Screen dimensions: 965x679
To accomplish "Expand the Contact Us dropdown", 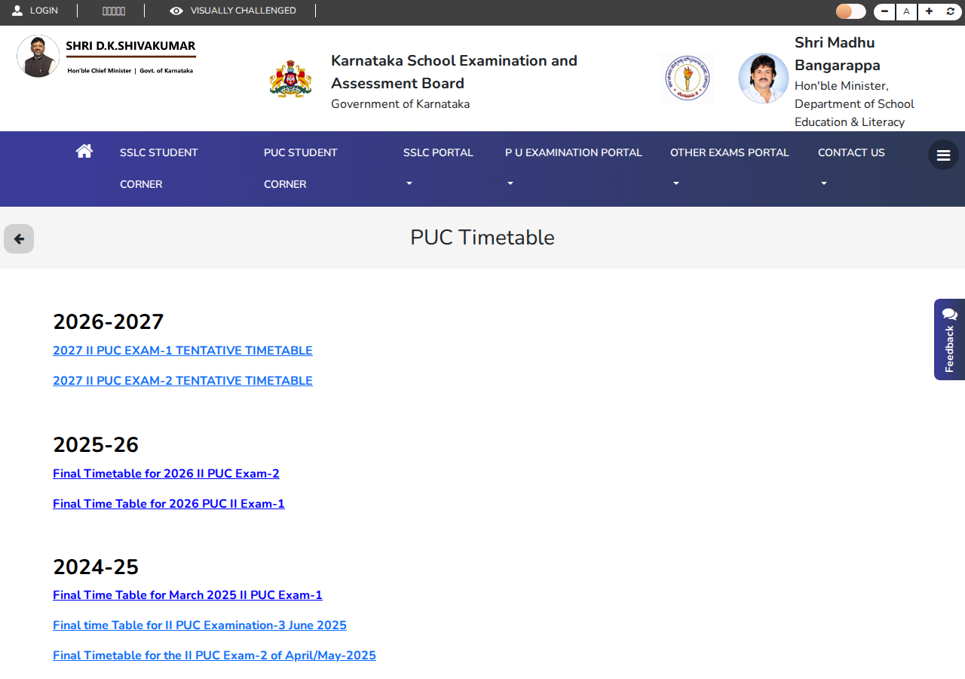I will point(851,168).
